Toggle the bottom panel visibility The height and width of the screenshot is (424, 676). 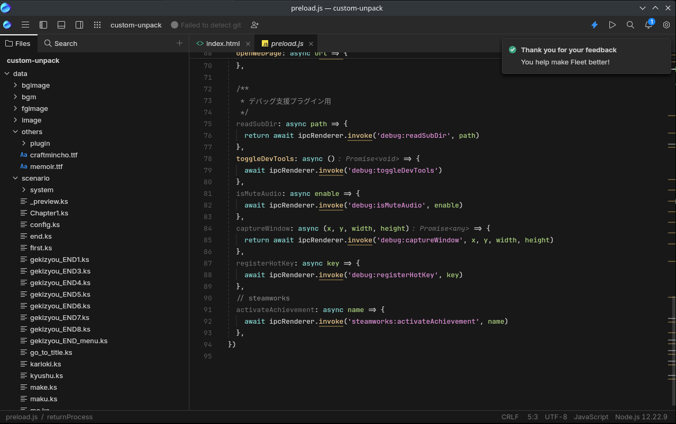(x=61, y=25)
